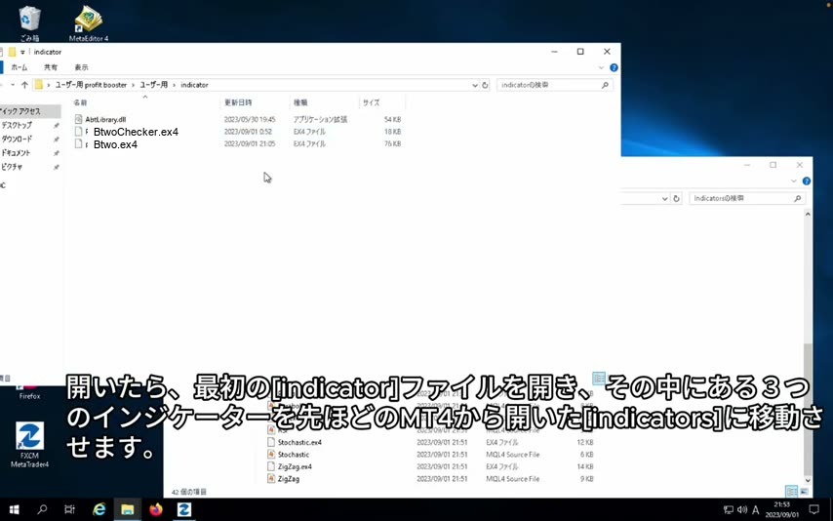Show taskbar clock 21:53 calendar
833x521 pixels.
[x=782, y=509]
